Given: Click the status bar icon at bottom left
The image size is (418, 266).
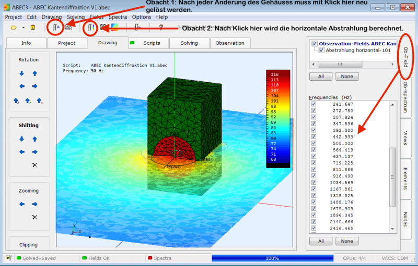Looking at the screenshot, I should pyautogui.click(x=9, y=258).
